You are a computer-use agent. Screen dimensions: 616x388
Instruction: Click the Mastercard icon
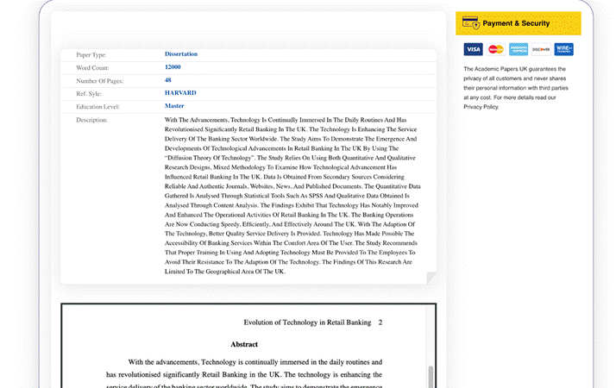click(496, 49)
